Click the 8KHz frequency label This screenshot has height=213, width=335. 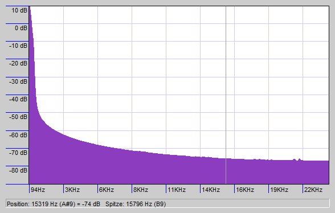pyautogui.click(x=141, y=190)
